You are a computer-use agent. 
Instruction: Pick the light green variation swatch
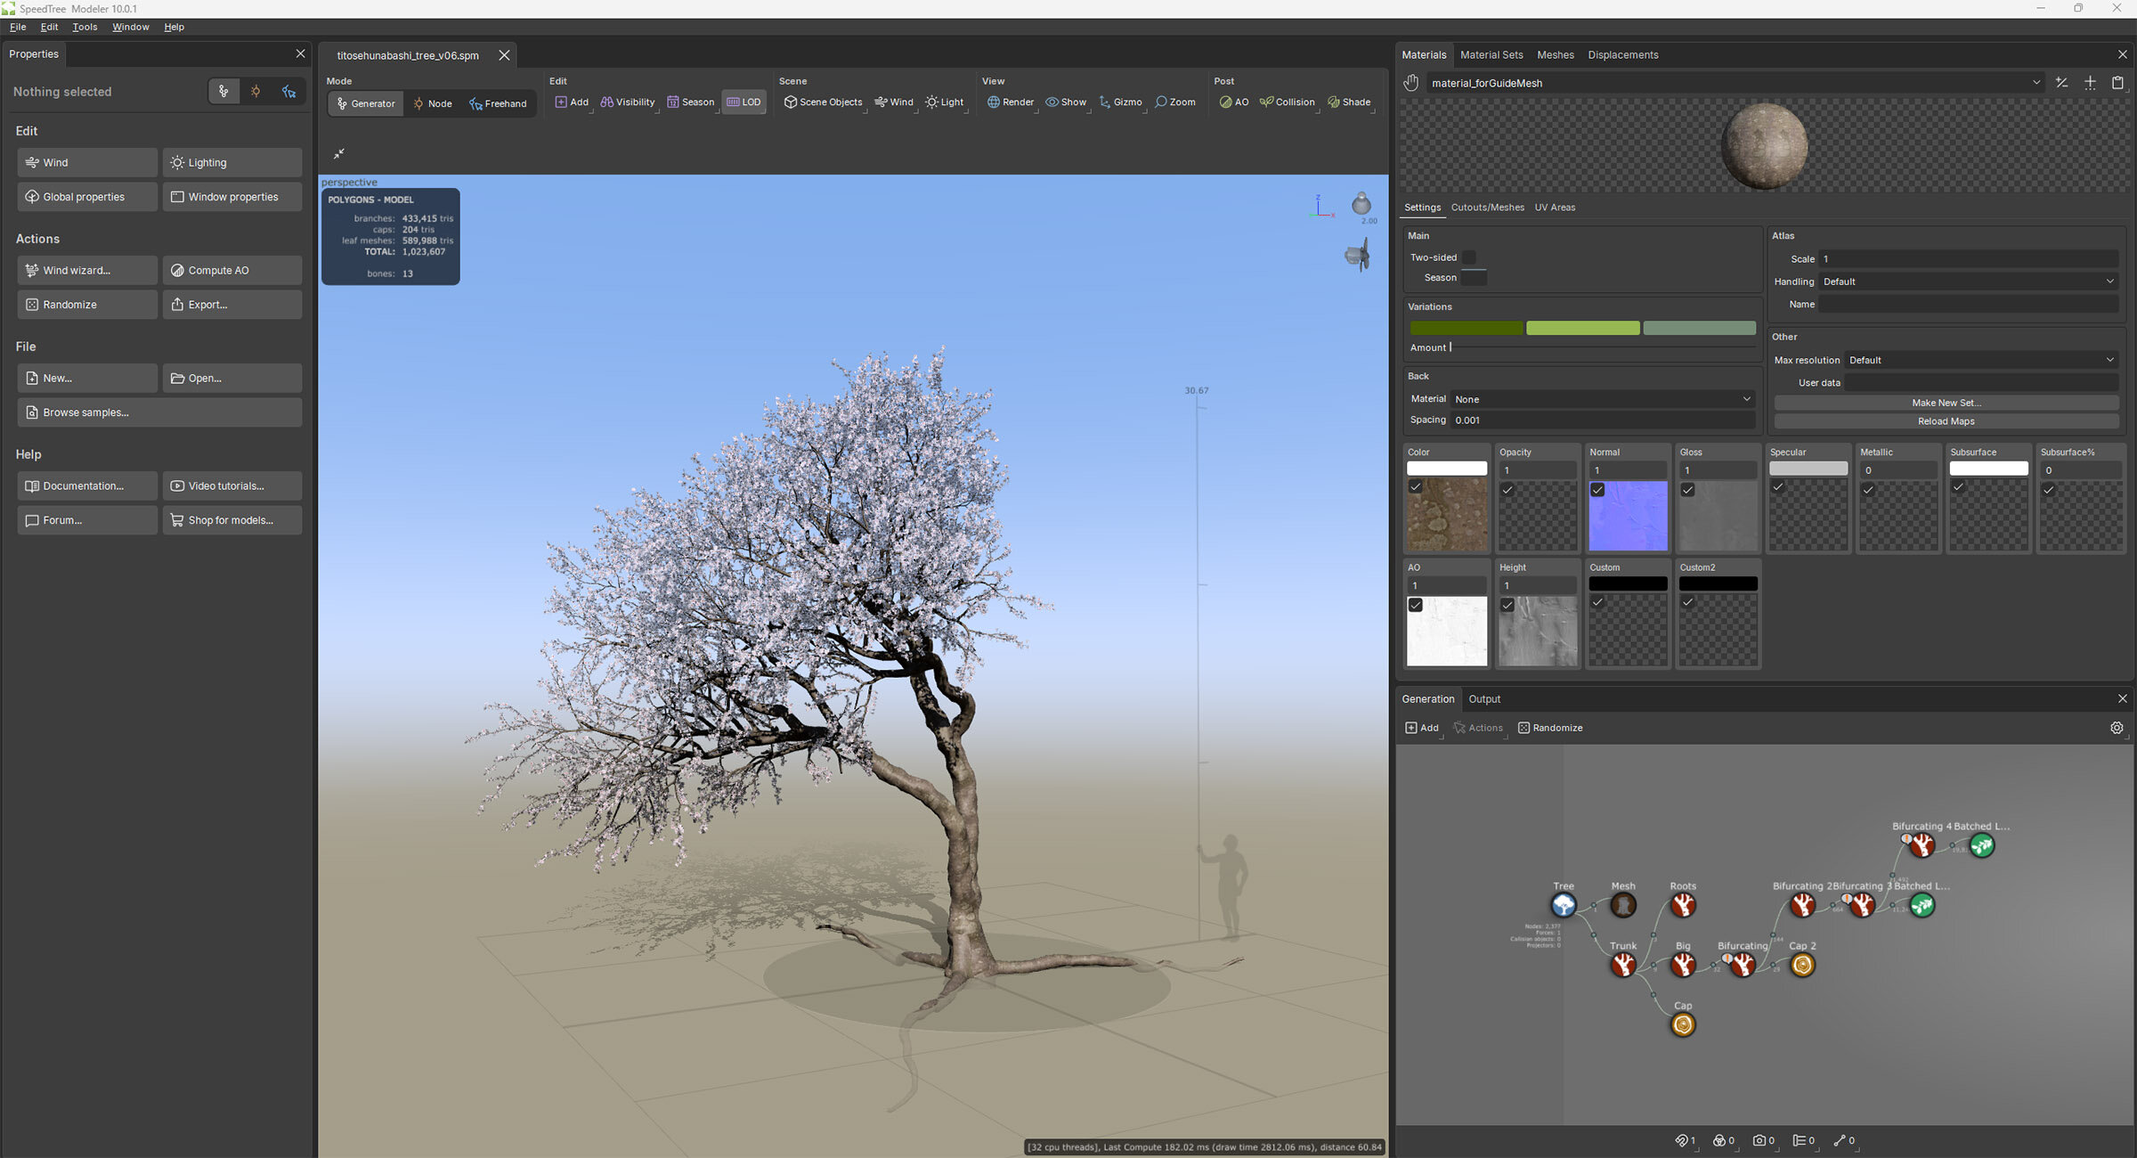(1582, 329)
